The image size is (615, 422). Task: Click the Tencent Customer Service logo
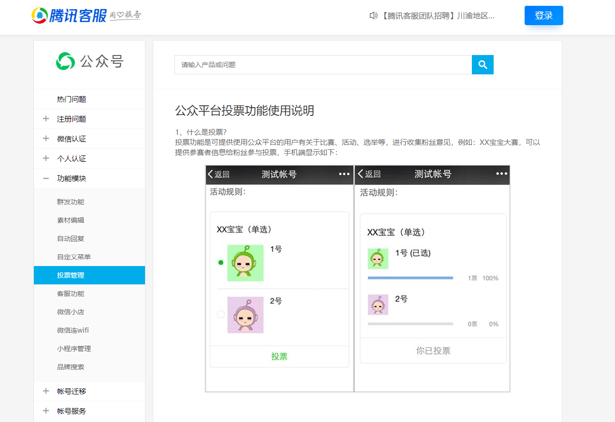click(86, 15)
